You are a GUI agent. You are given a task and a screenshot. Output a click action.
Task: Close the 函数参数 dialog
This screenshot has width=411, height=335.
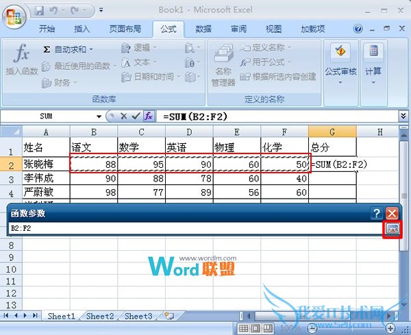pyautogui.click(x=392, y=213)
